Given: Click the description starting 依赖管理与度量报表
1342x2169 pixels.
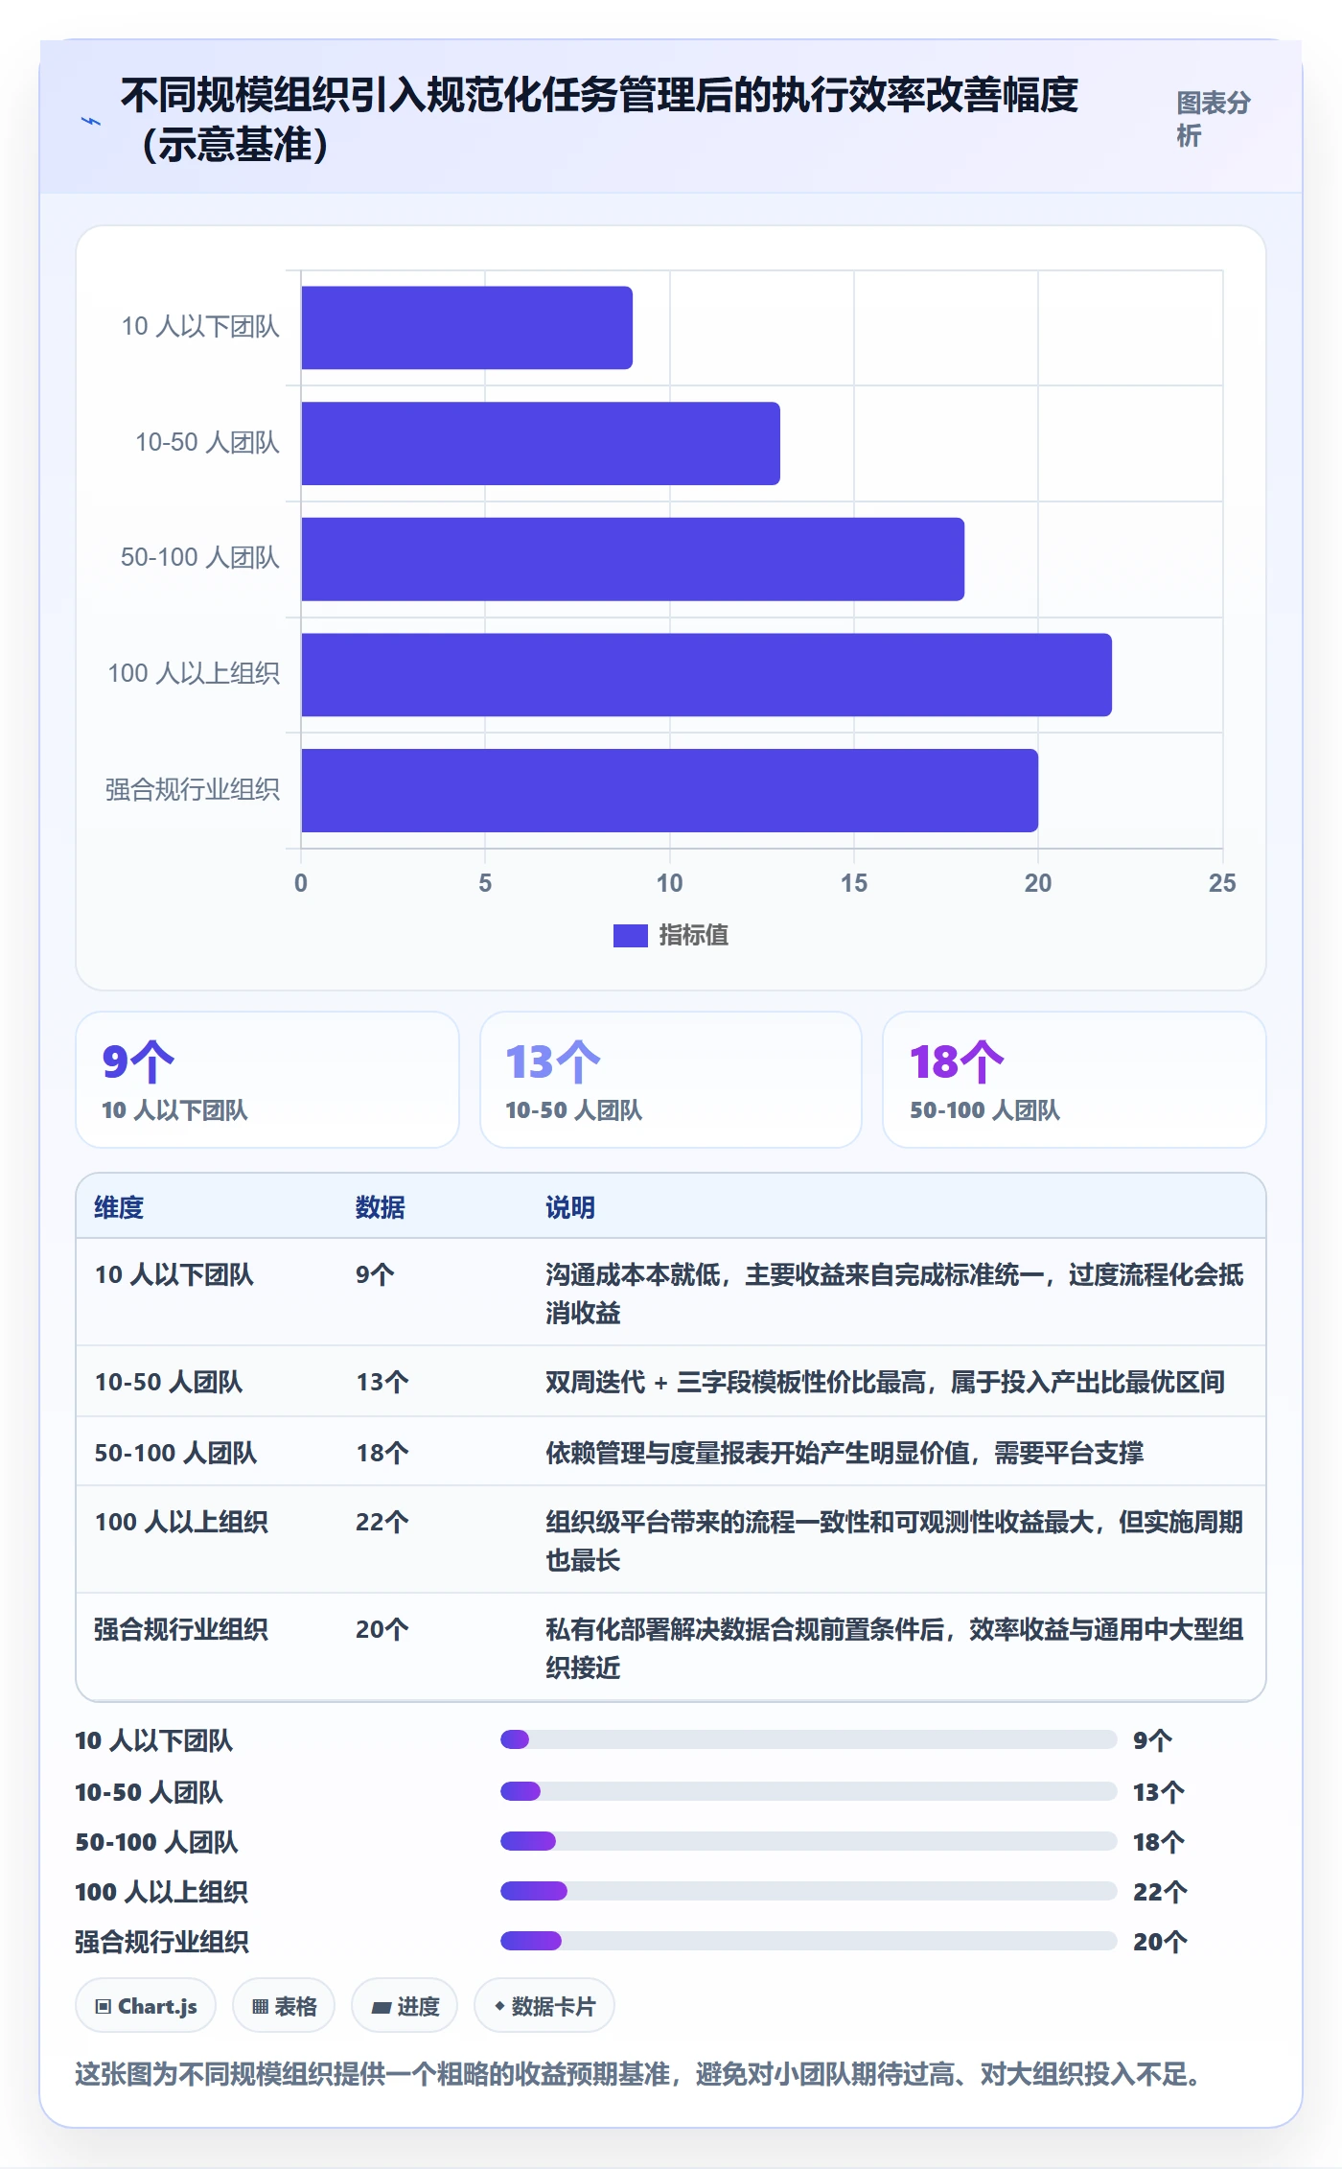Looking at the screenshot, I should pos(845,1453).
